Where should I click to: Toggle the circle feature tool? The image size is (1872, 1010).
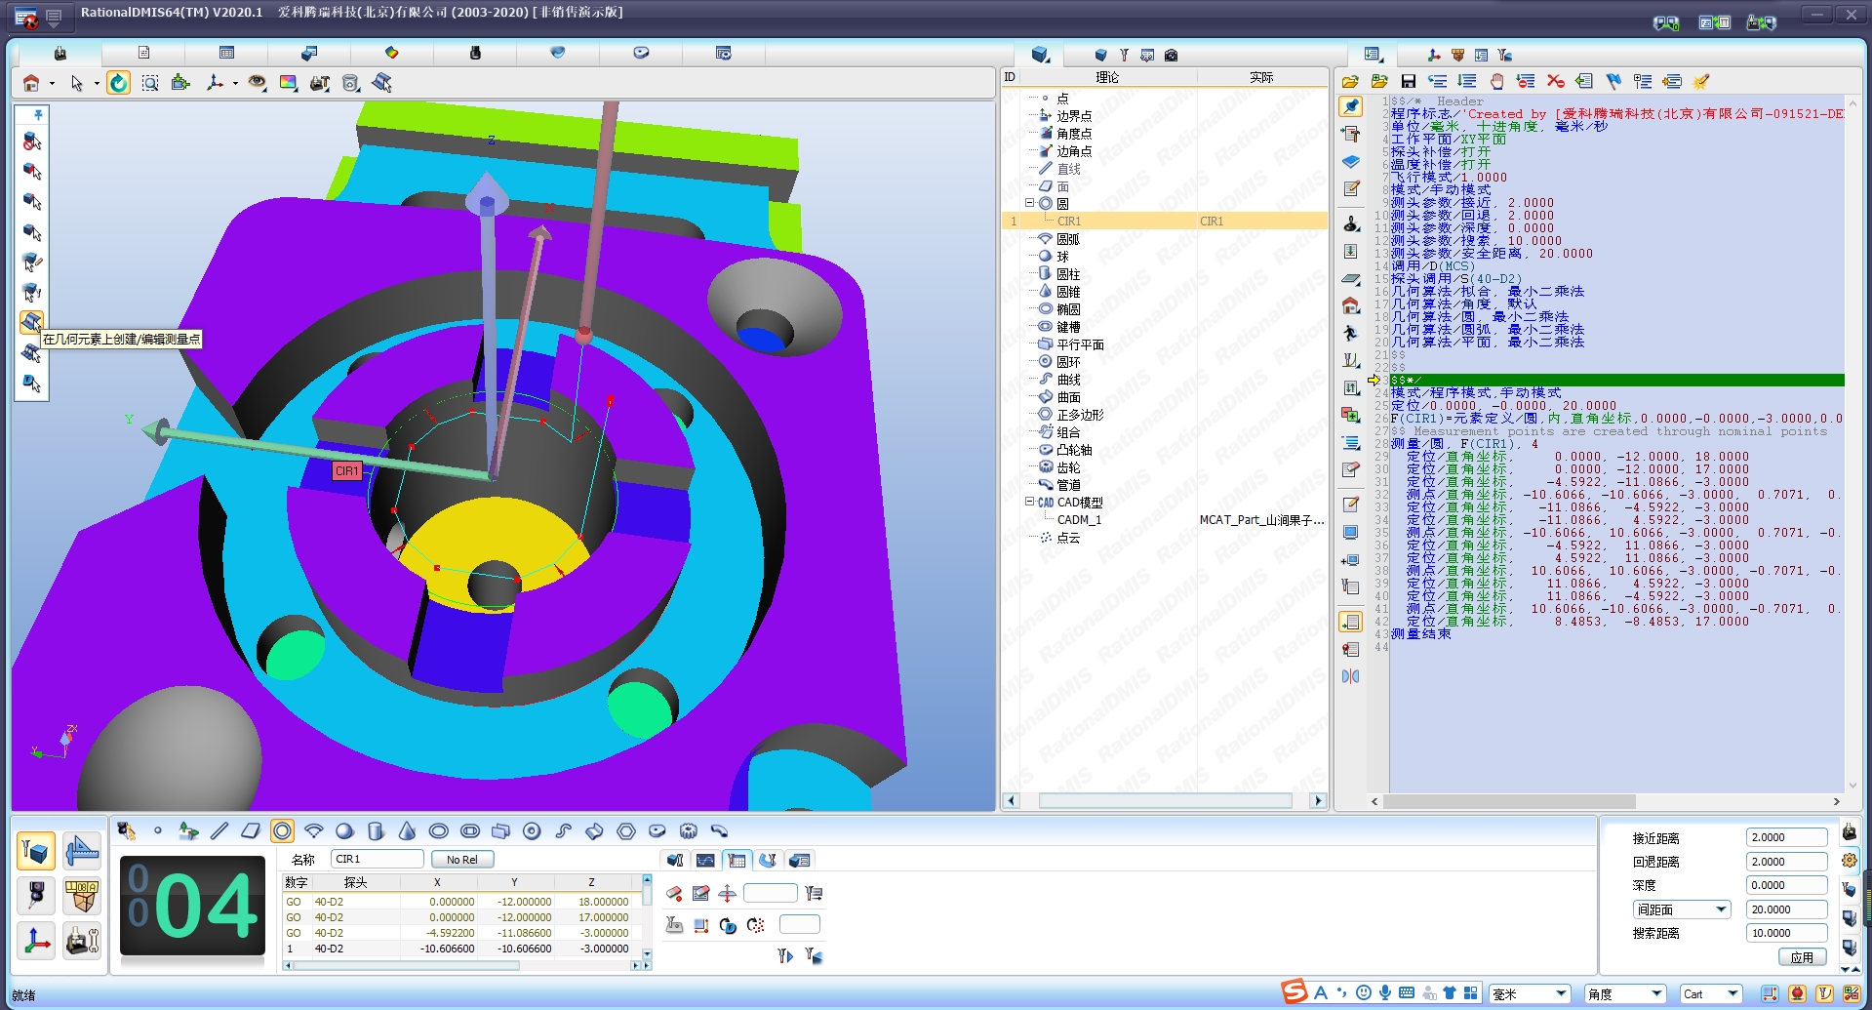[282, 831]
